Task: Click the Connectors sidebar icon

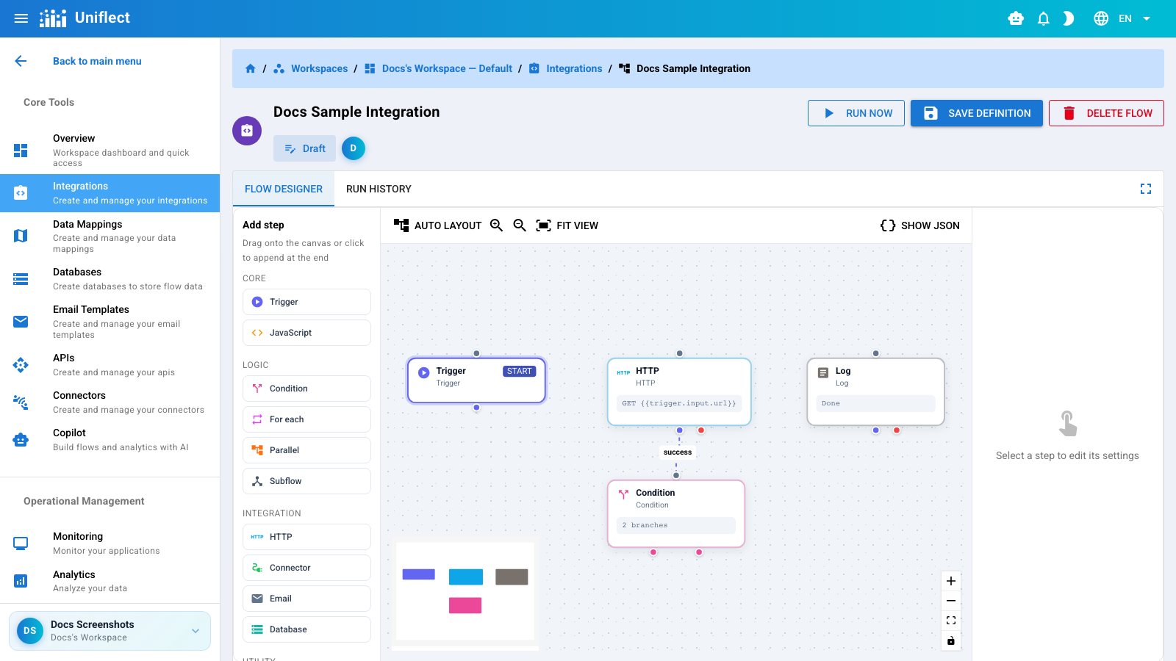Action: (21, 402)
